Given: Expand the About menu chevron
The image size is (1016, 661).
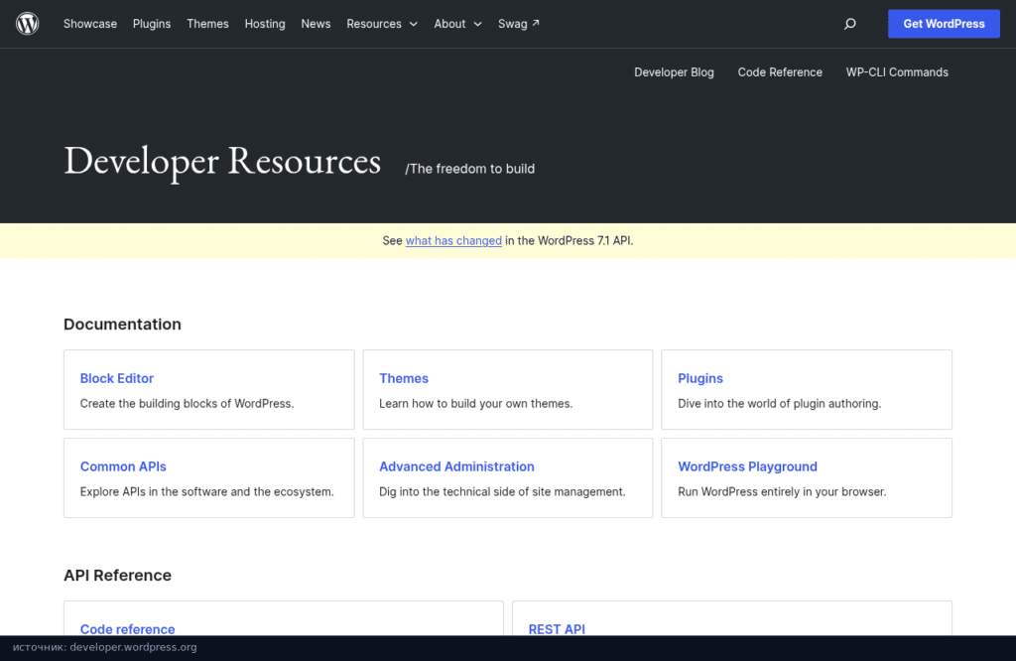Looking at the screenshot, I should 477,24.
